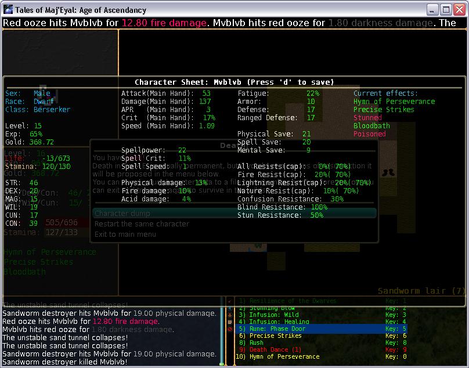Select hotkey 5 Rune: Phase Door

(321, 329)
